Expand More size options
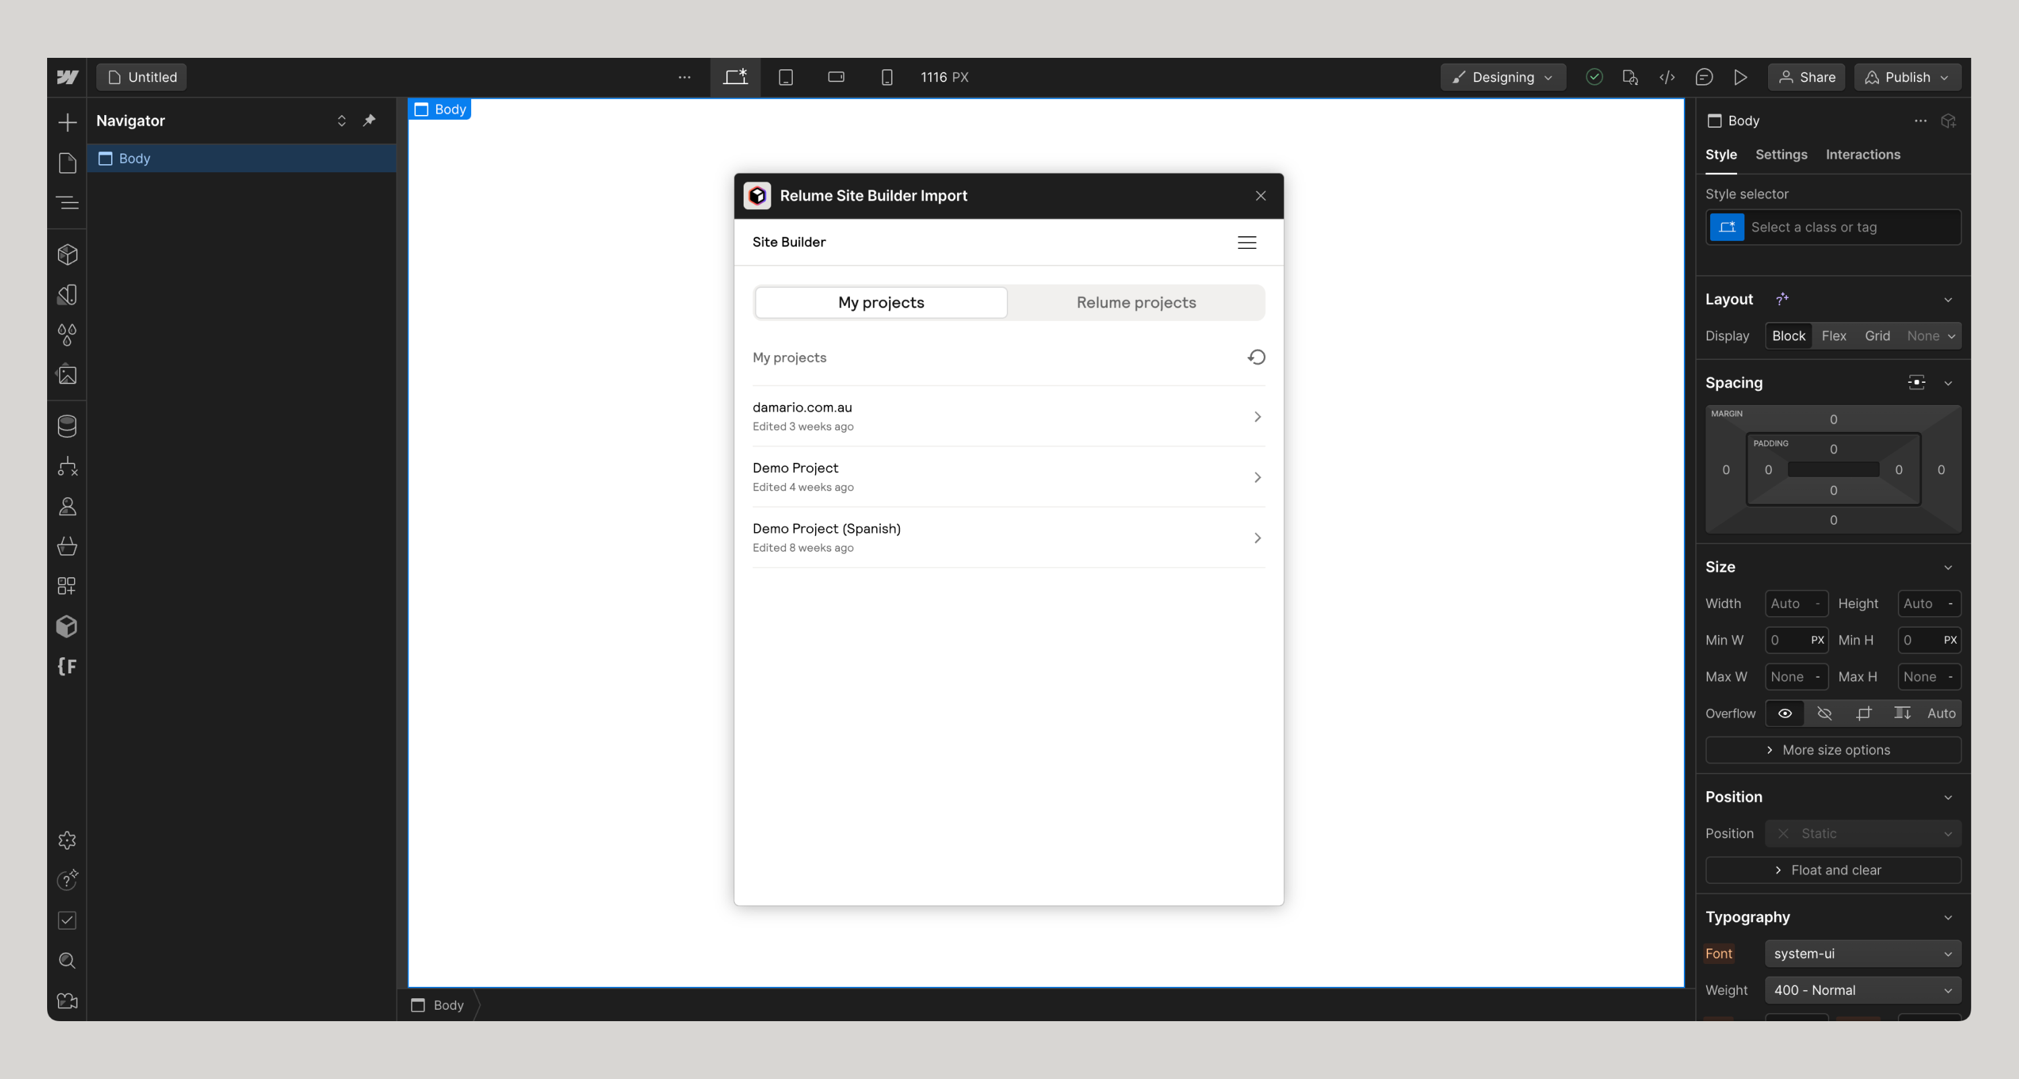The image size is (2019, 1079). pos(1833,750)
